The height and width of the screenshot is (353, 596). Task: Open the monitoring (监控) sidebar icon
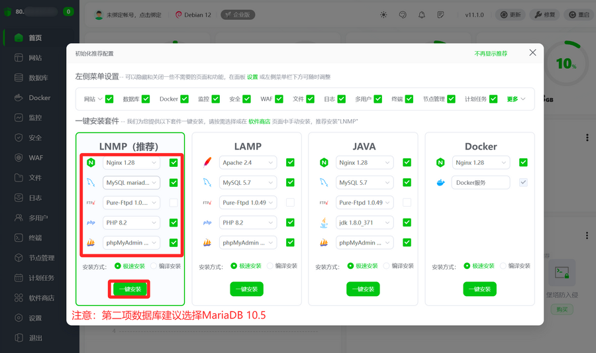pos(19,118)
